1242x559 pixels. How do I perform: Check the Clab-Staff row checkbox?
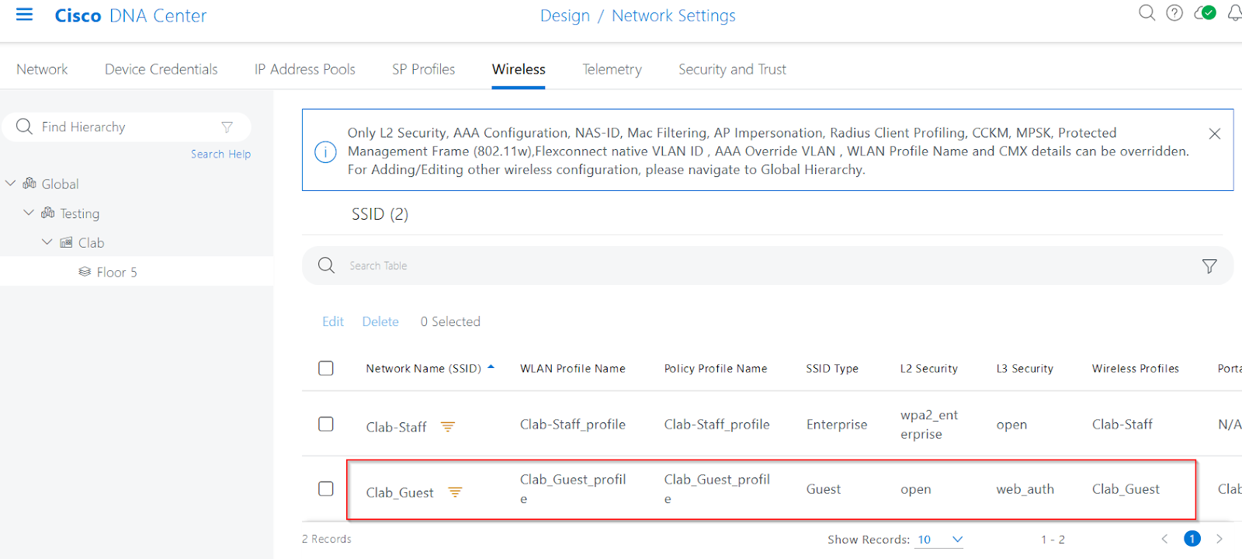pos(326,424)
